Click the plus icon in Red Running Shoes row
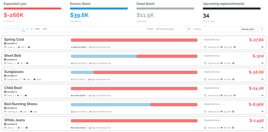The image size is (268, 132). pyautogui.click(x=233, y=112)
